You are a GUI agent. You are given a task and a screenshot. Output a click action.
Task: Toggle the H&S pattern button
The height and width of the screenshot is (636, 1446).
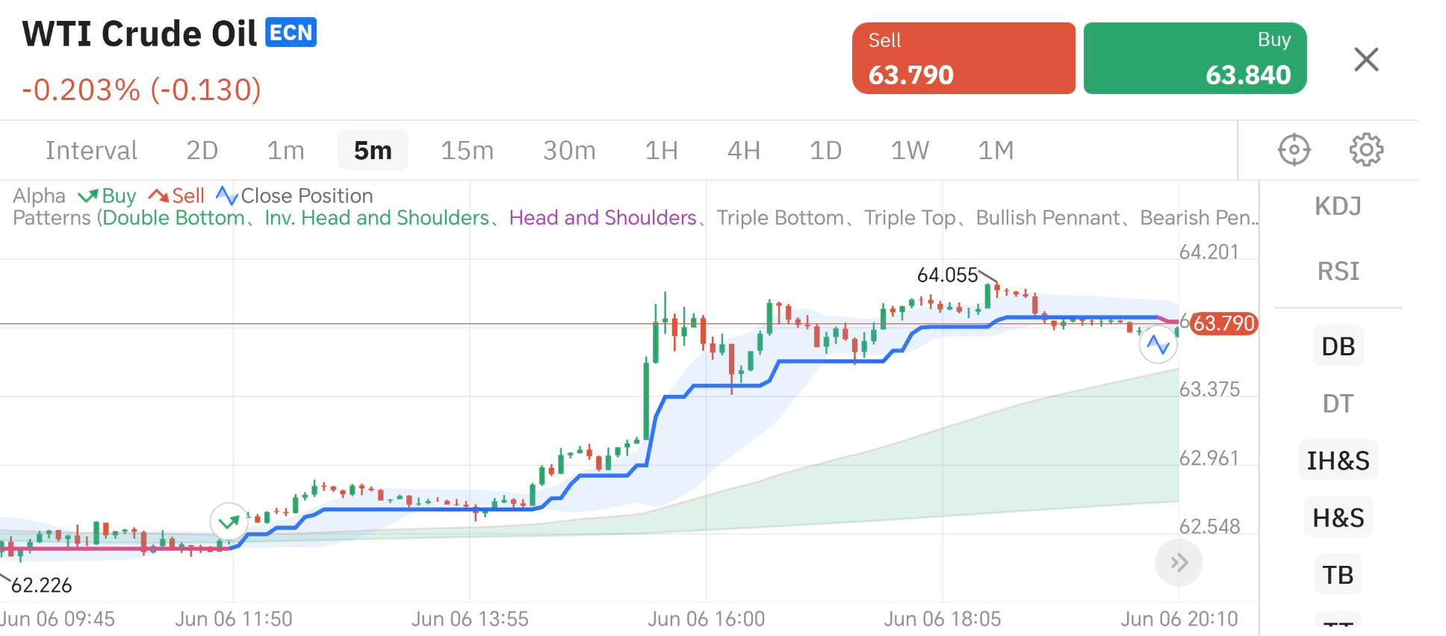point(1338,517)
